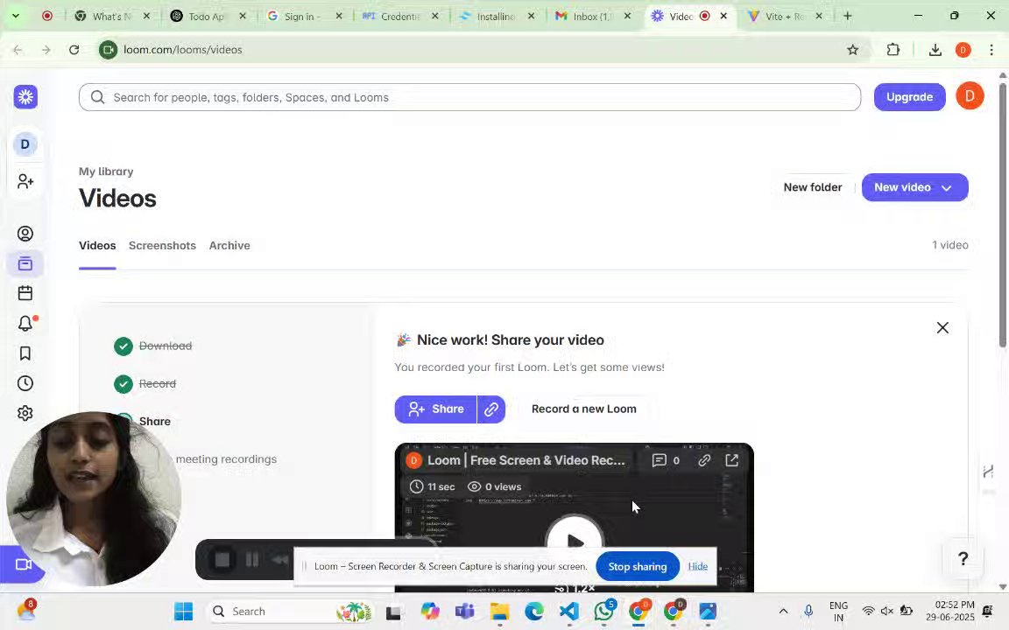Open the browser extensions icon
This screenshot has height=630, width=1009.
pyautogui.click(x=893, y=50)
